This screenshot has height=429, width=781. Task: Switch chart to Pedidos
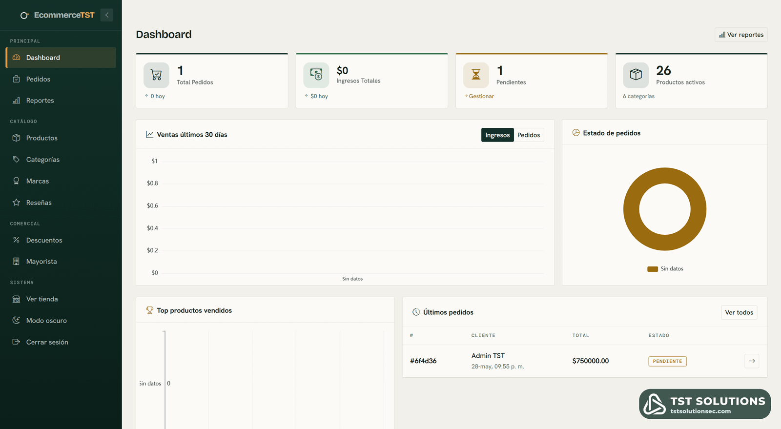click(529, 135)
